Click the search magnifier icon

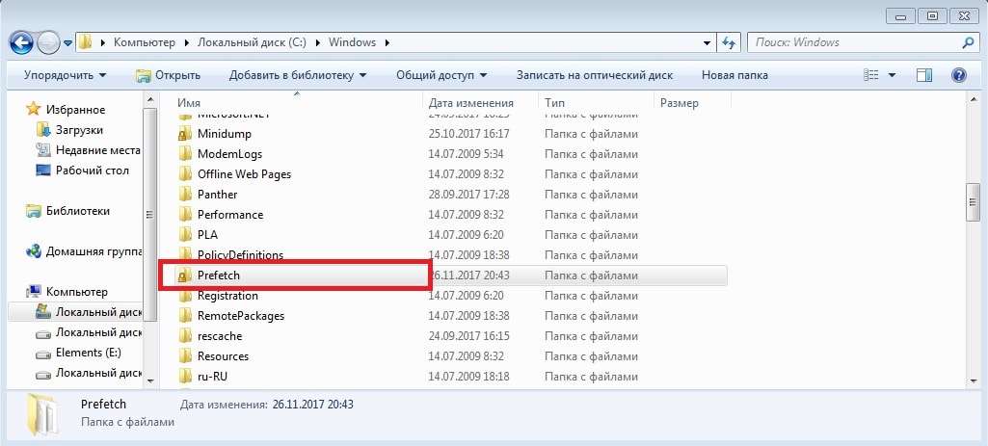point(968,42)
